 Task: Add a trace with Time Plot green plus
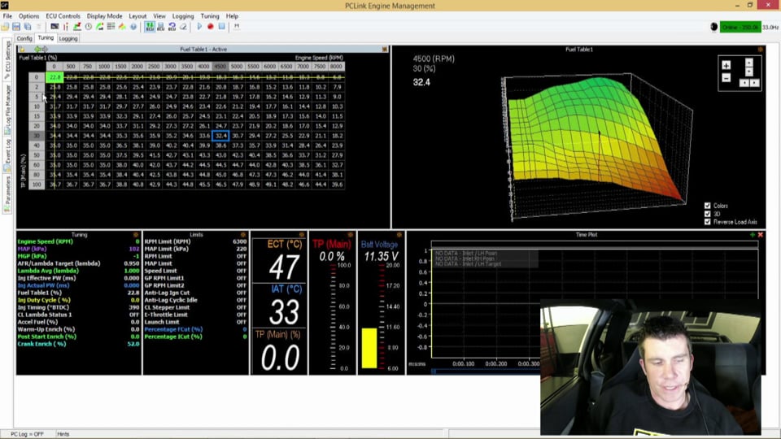(x=752, y=234)
